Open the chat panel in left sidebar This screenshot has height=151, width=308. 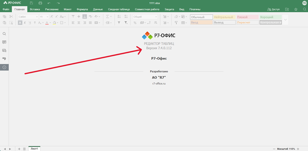[4, 51]
